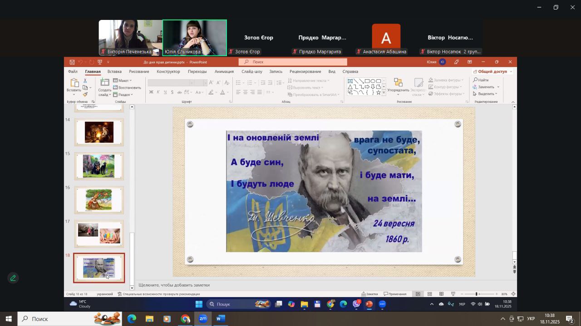Open the Выделить selection dropdown
Image resolution: width=581 pixels, height=326 pixels.
485,94
